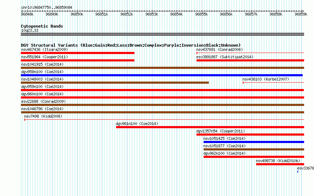Select the red dgv962n100 loss bar

click(x=254, y=157)
